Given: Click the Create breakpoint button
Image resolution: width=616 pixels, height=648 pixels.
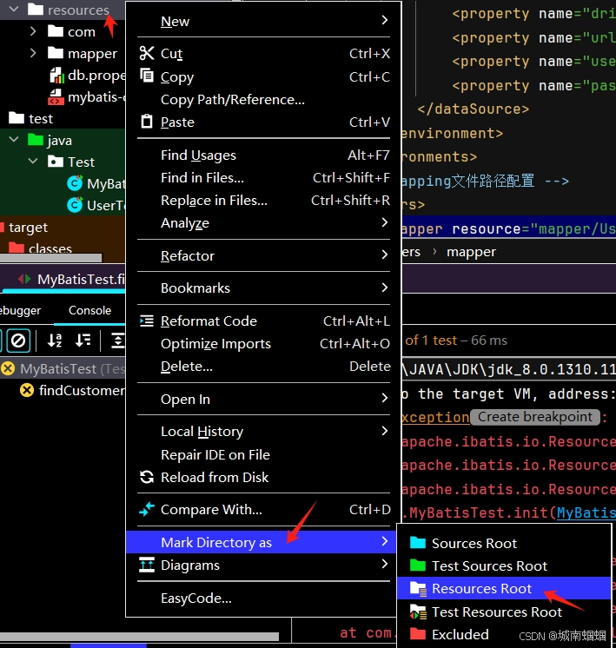Looking at the screenshot, I should pyautogui.click(x=535, y=417).
